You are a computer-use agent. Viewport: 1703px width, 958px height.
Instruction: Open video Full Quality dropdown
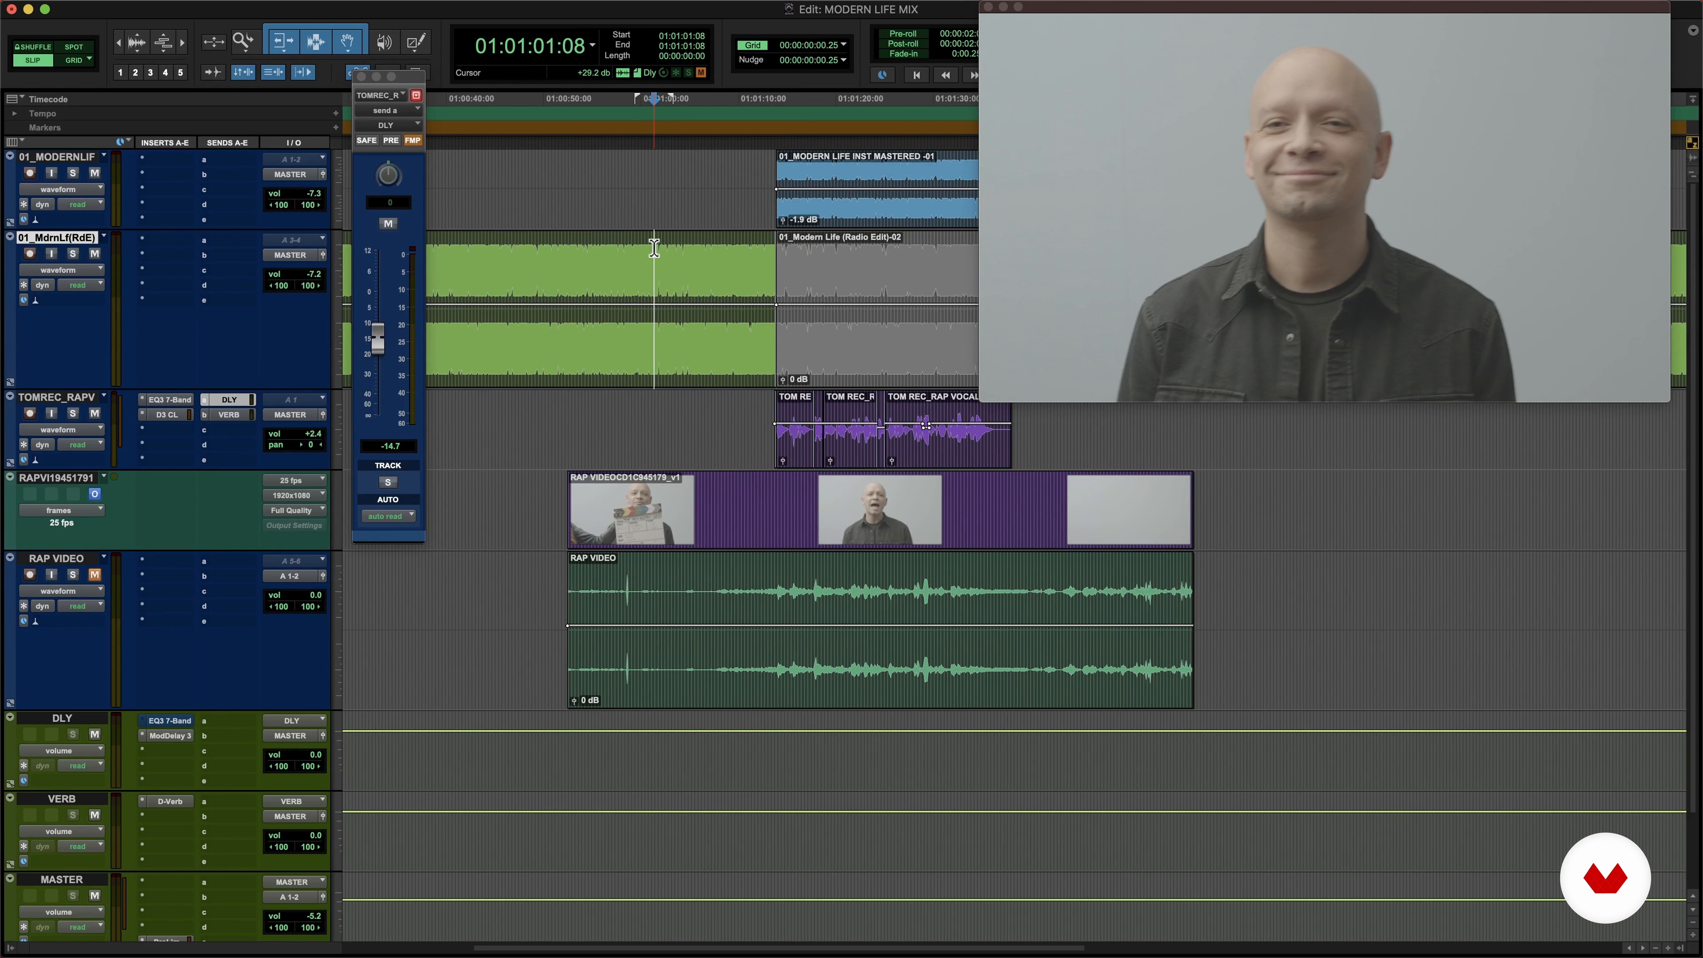tap(295, 510)
